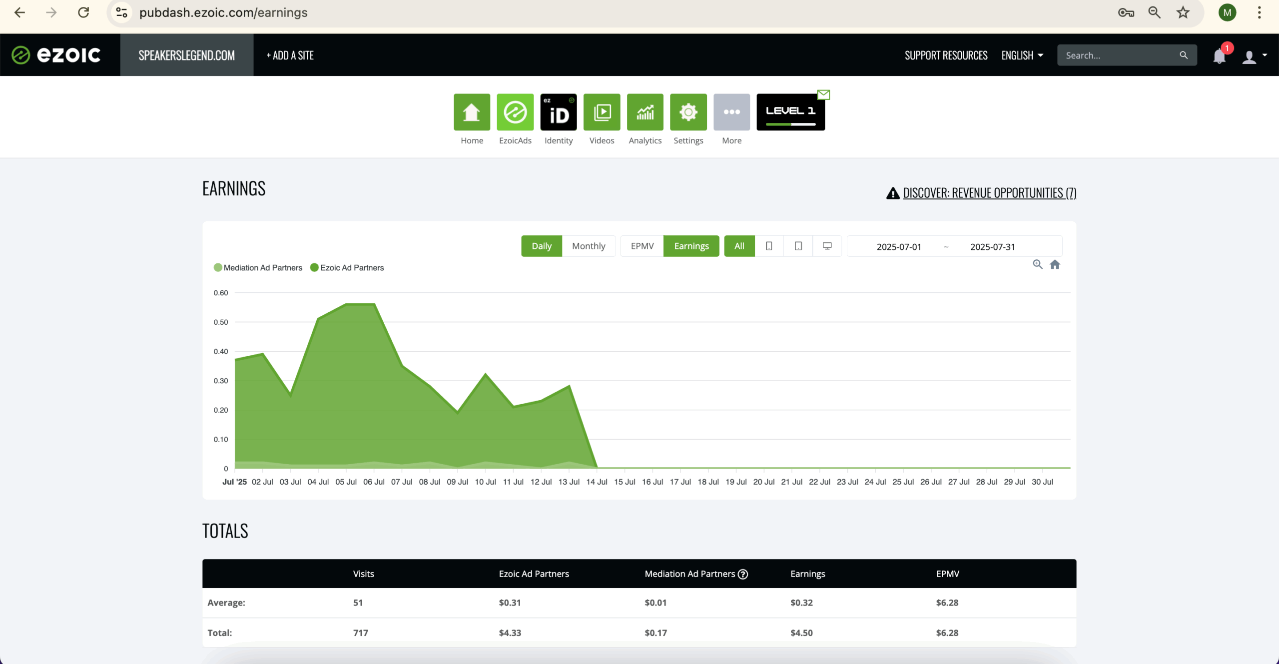This screenshot has height=664, width=1279.
Task: Expand the user account menu
Action: [1255, 56]
